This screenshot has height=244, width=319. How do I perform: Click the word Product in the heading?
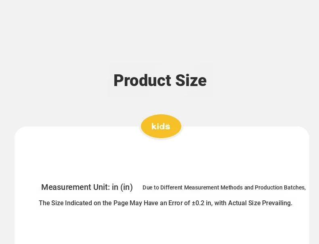pyautogui.click(x=143, y=80)
